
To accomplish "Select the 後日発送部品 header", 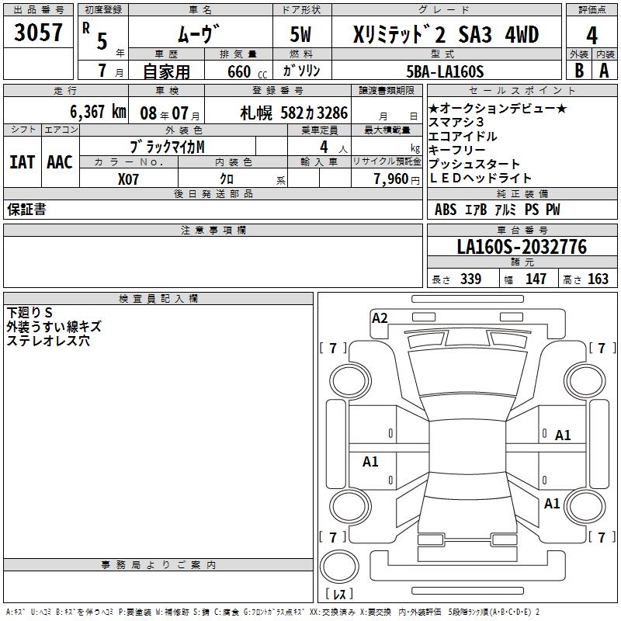I will click(213, 193).
